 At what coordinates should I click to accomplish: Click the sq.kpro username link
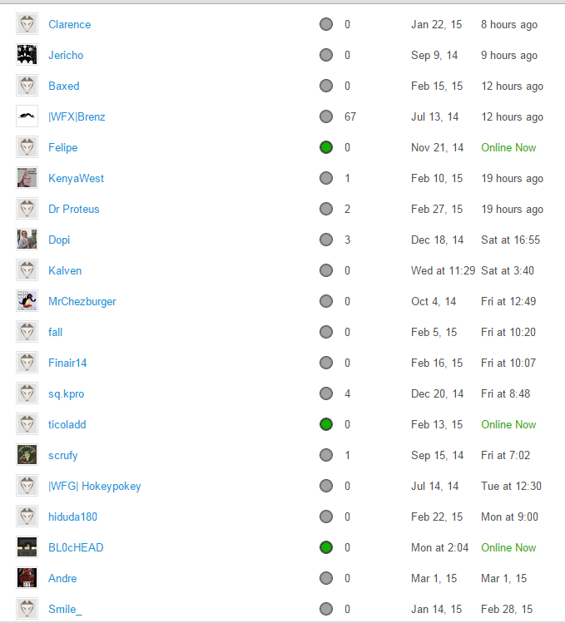[67, 394]
